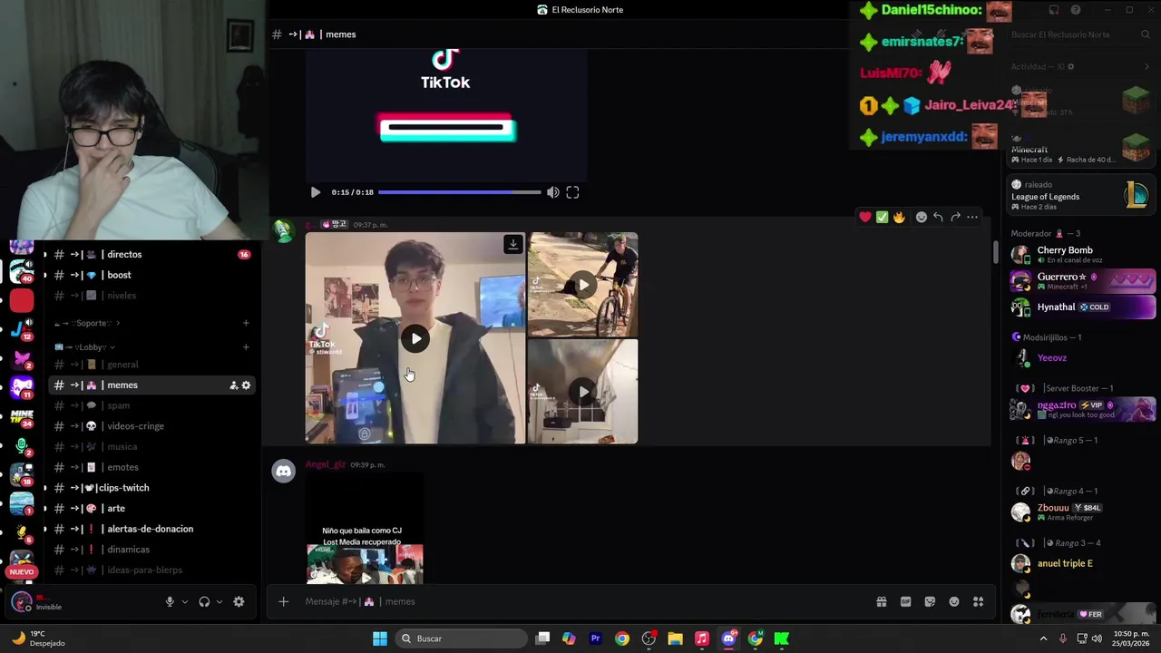Open the gift Nitro icon
This screenshot has width=1161, height=653.
click(881, 601)
